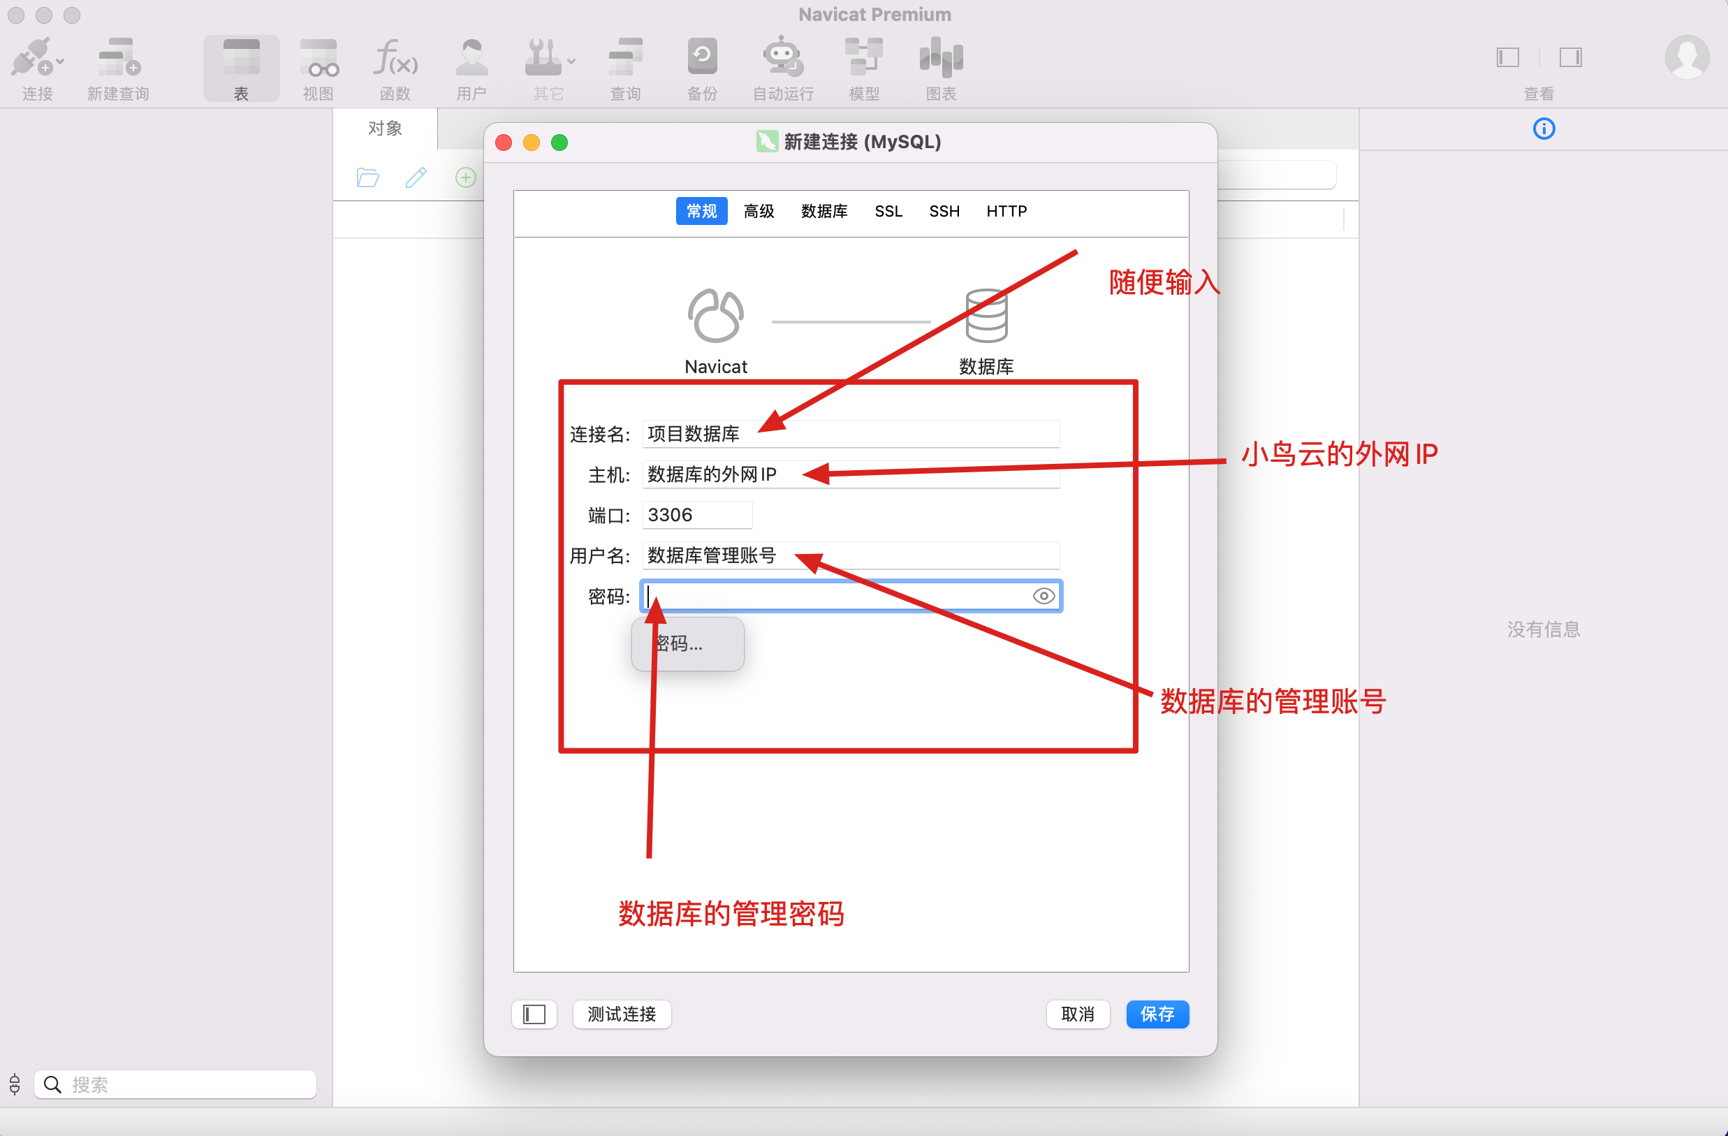Minimize the 新建连接 dialog with the yellow button

pos(532,143)
